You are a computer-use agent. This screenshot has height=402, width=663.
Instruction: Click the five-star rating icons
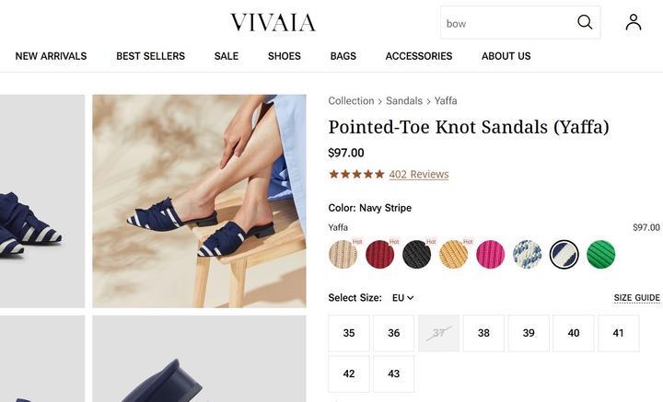point(356,174)
